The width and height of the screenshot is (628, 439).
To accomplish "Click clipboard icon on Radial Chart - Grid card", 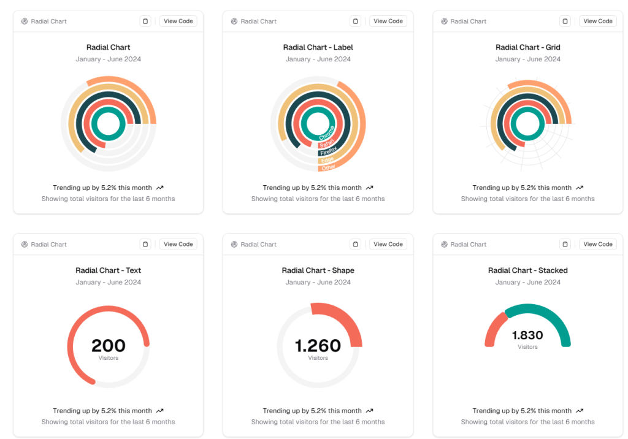I will tap(565, 21).
